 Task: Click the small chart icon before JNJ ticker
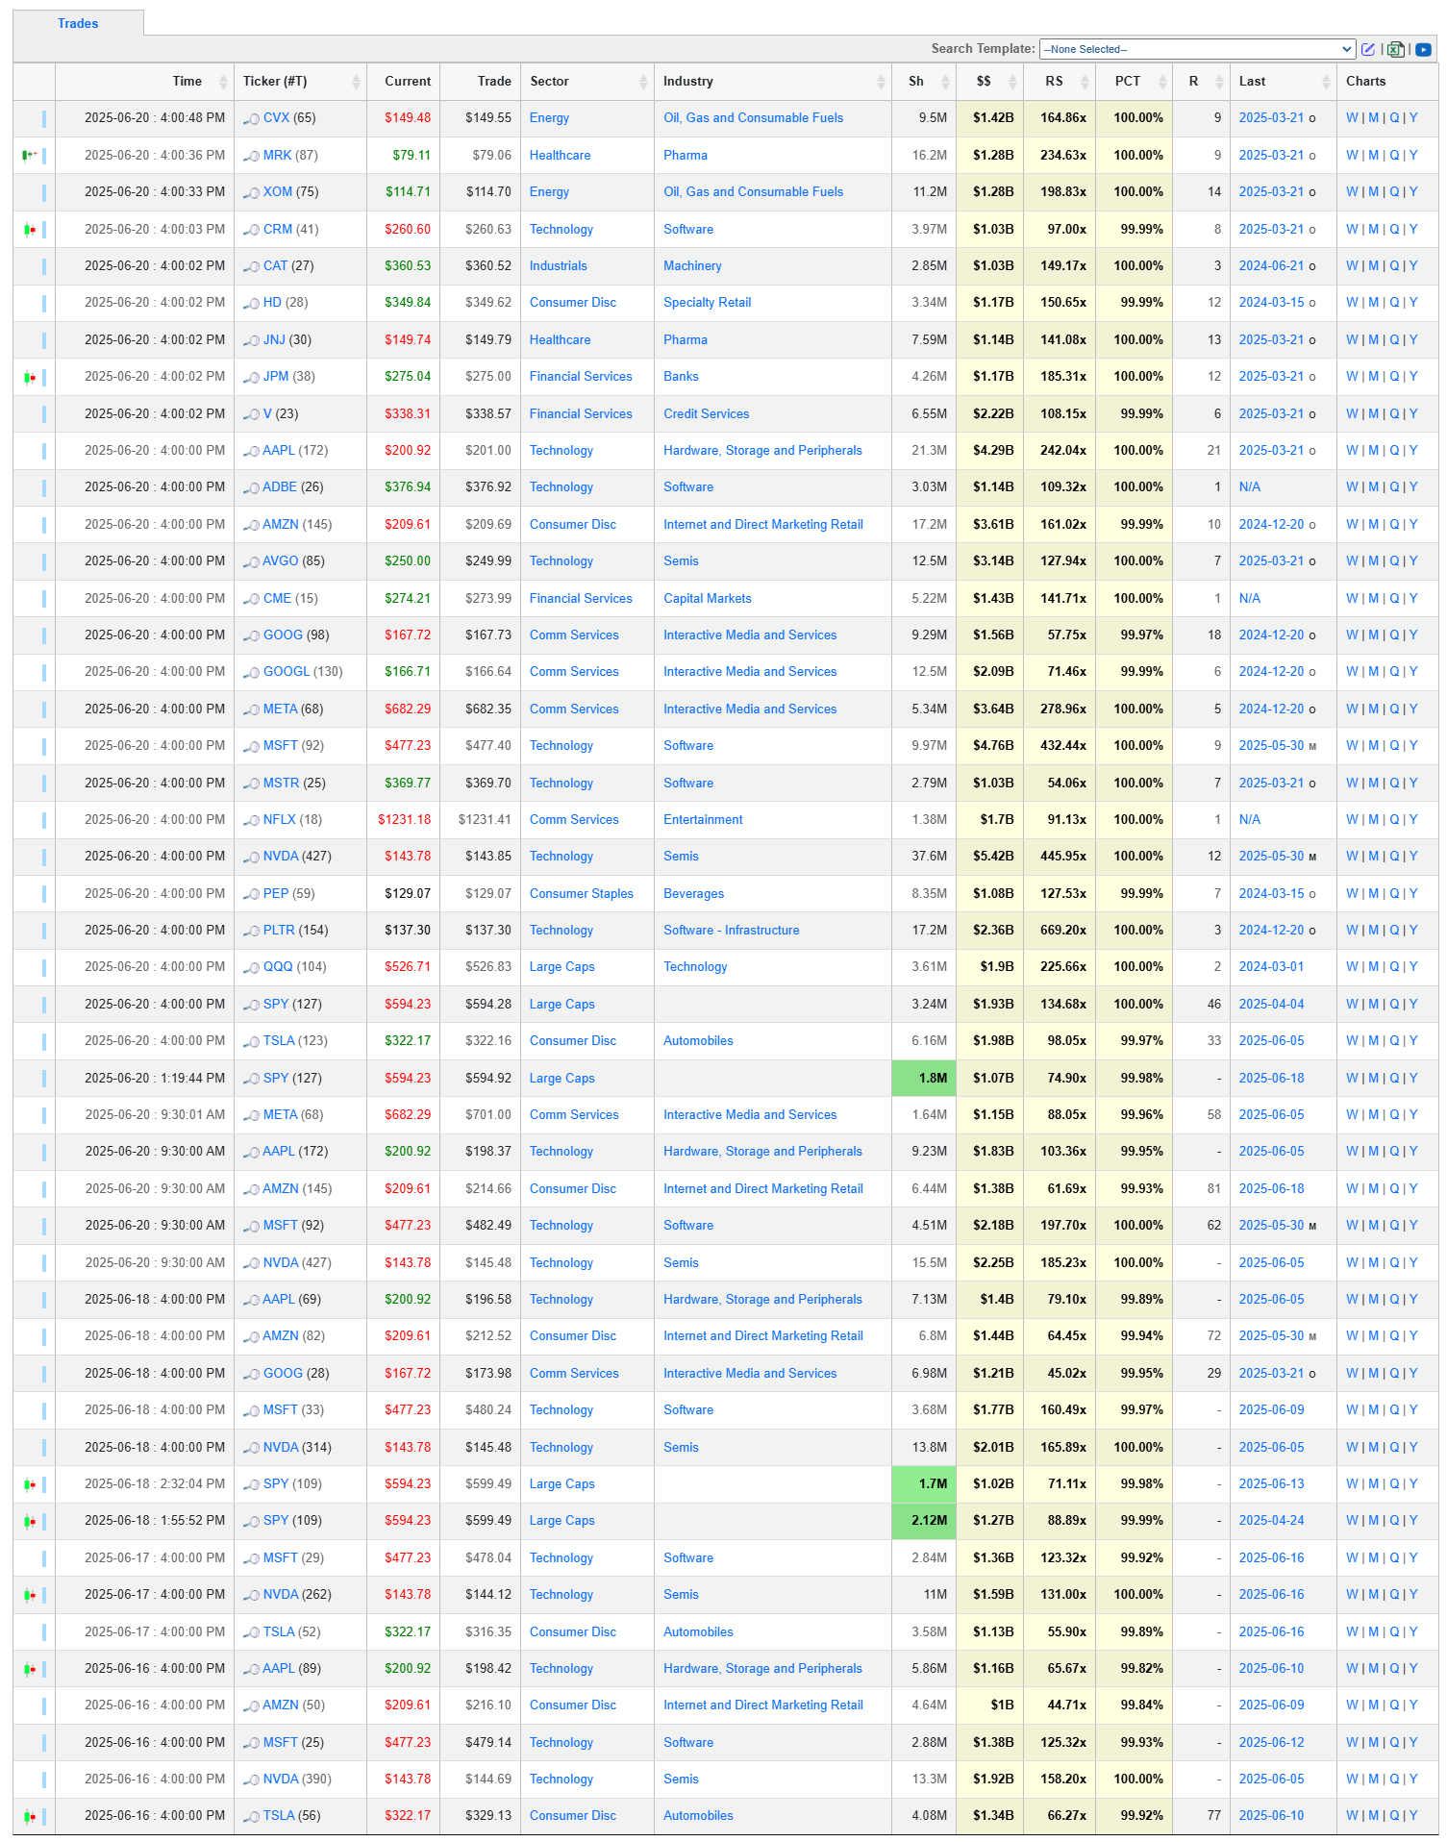coord(251,340)
